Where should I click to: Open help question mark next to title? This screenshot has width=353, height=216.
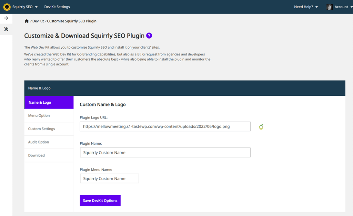[x=149, y=35]
